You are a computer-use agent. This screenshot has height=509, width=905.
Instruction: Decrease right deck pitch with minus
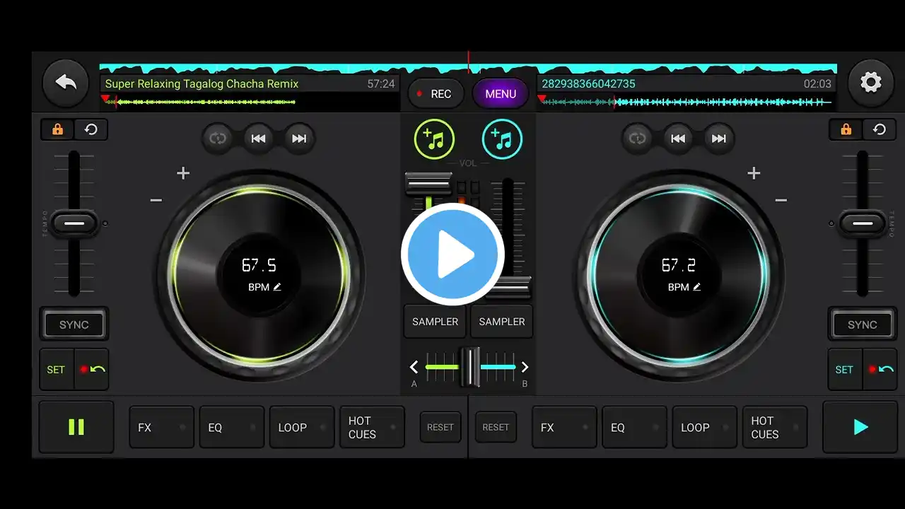(x=781, y=201)
